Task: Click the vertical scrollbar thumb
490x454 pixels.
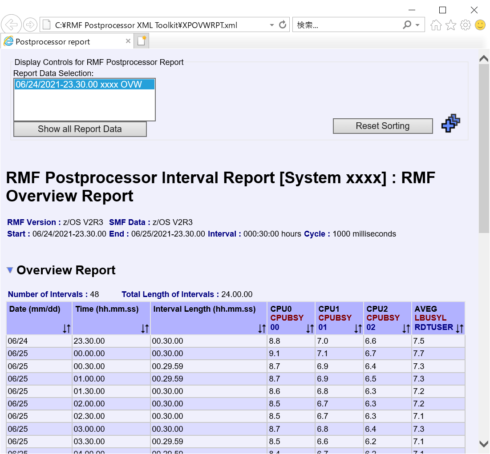Action: [484, 149]
